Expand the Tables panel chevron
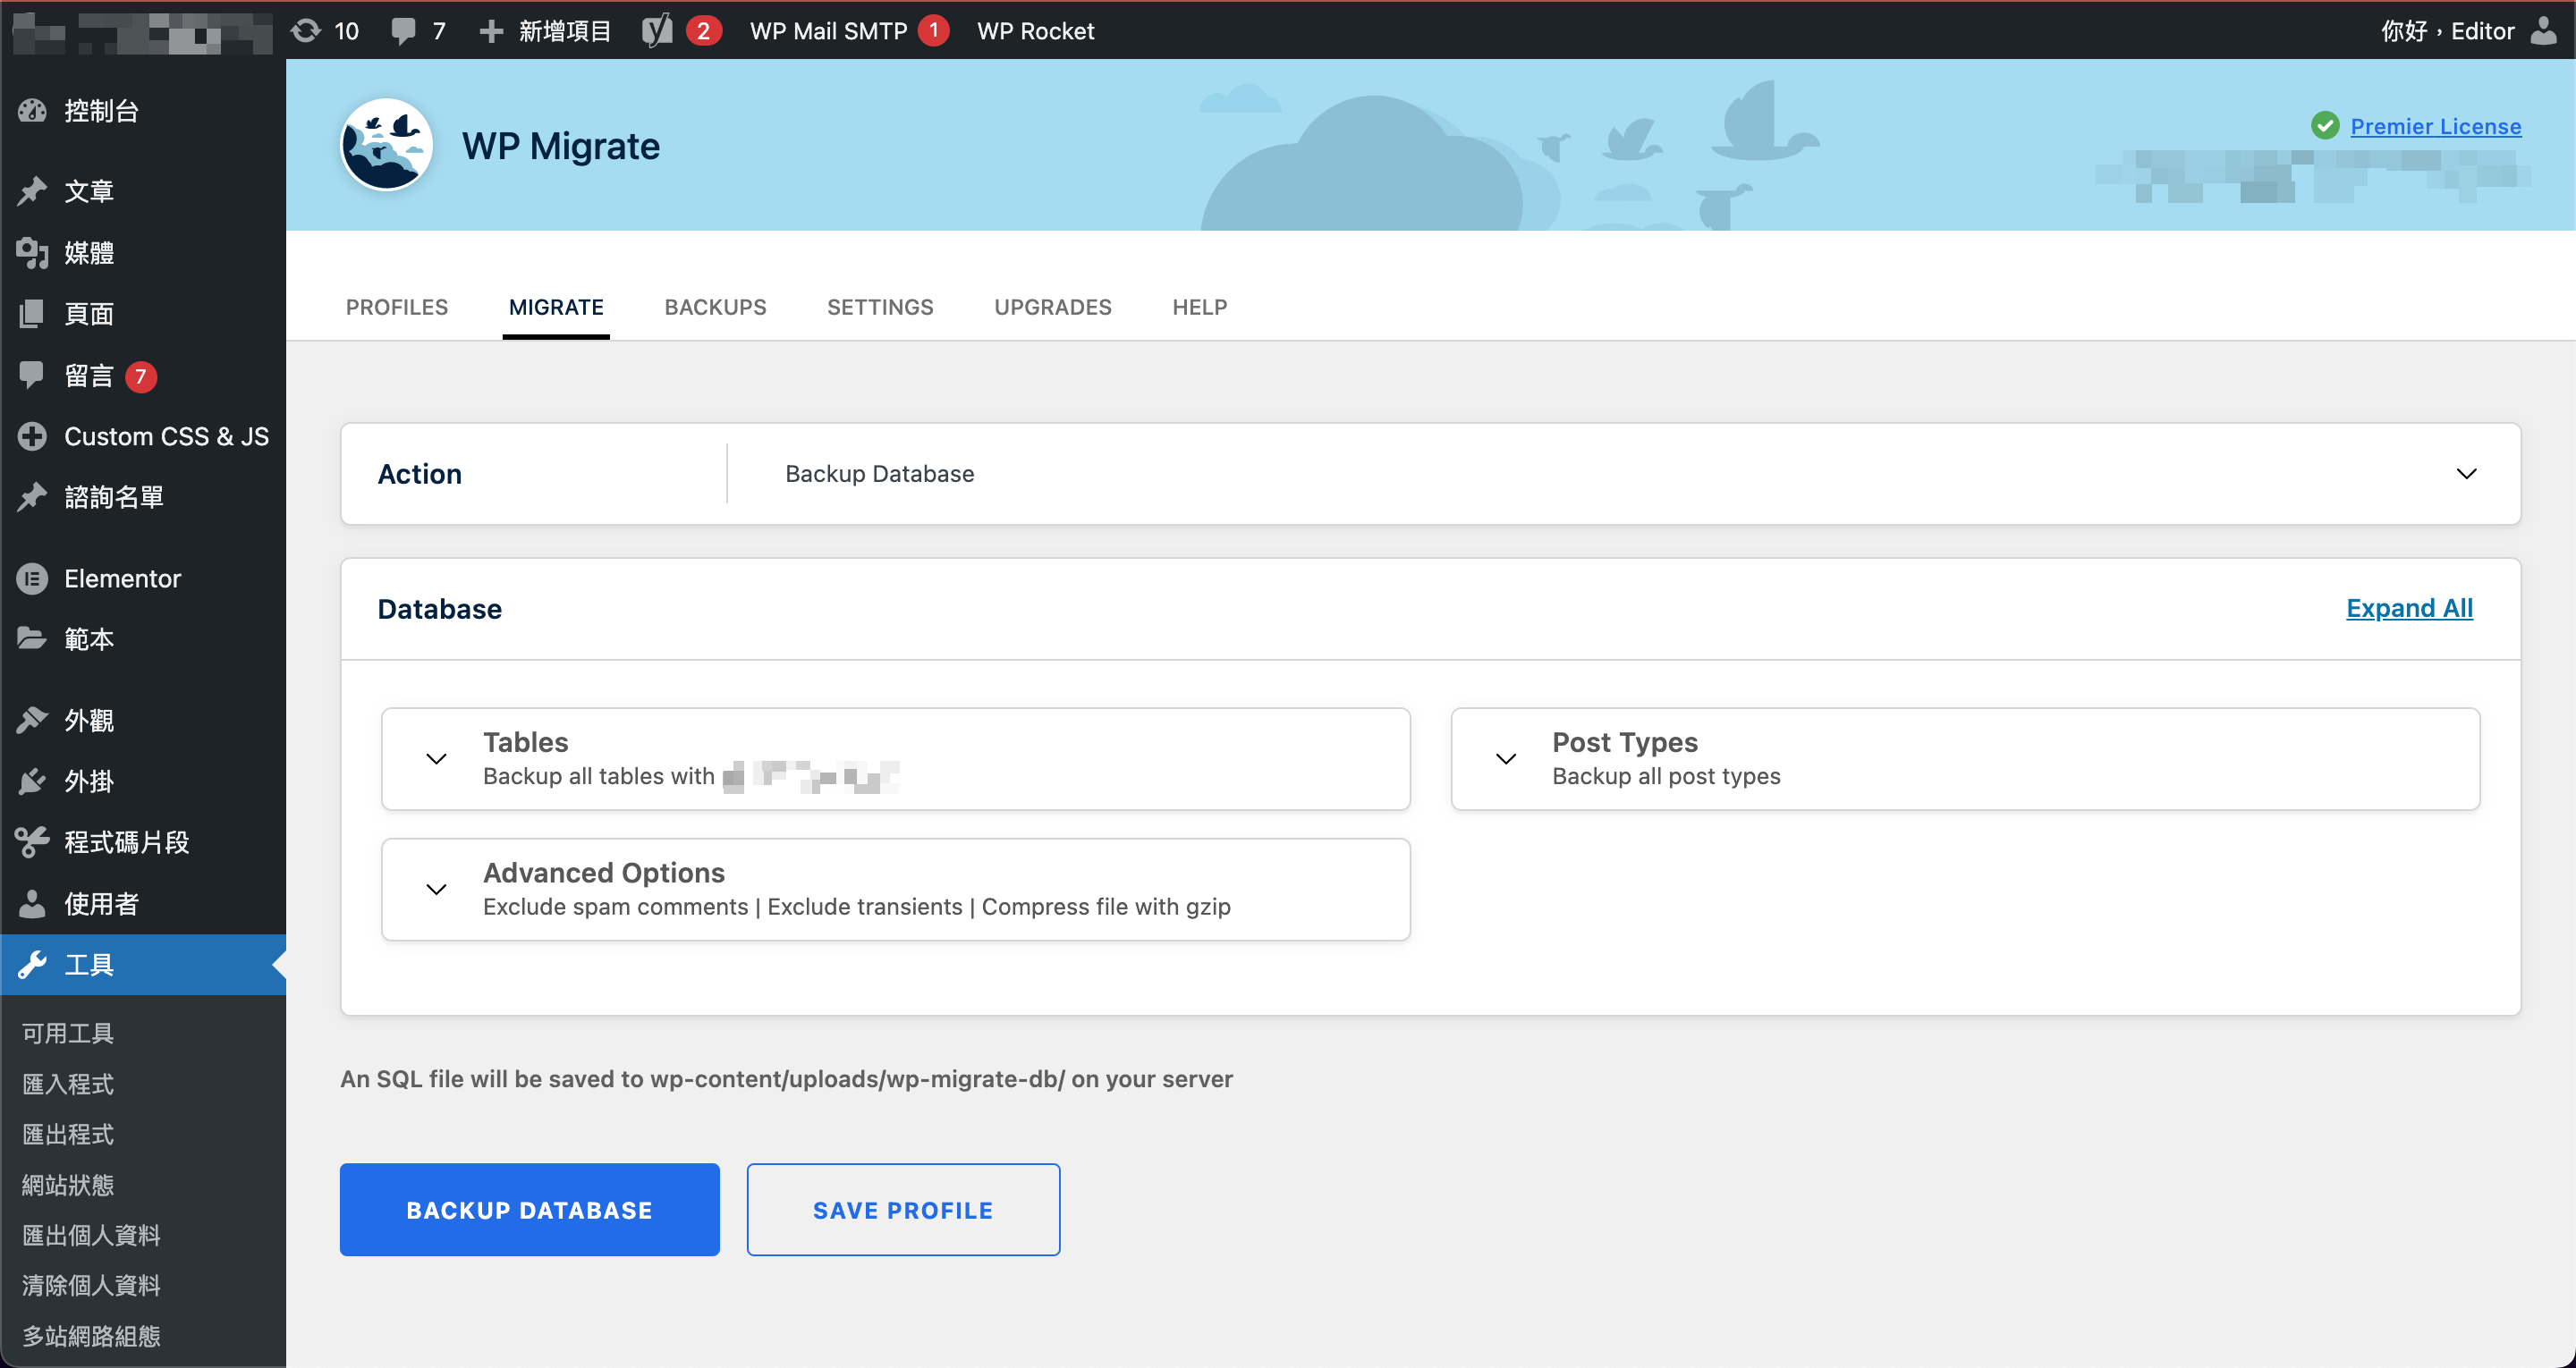2576x1368 pixels. (436, 759)
